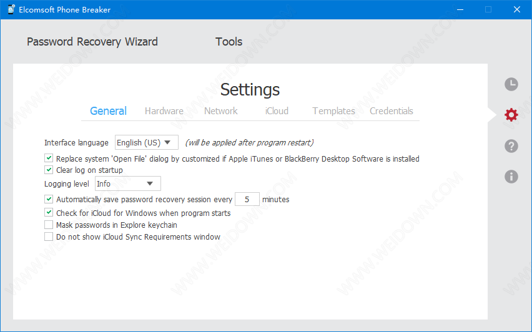This screenshot has height=332, width=532.
Task: Uncheck Clear log on startup
Action: 49,170
